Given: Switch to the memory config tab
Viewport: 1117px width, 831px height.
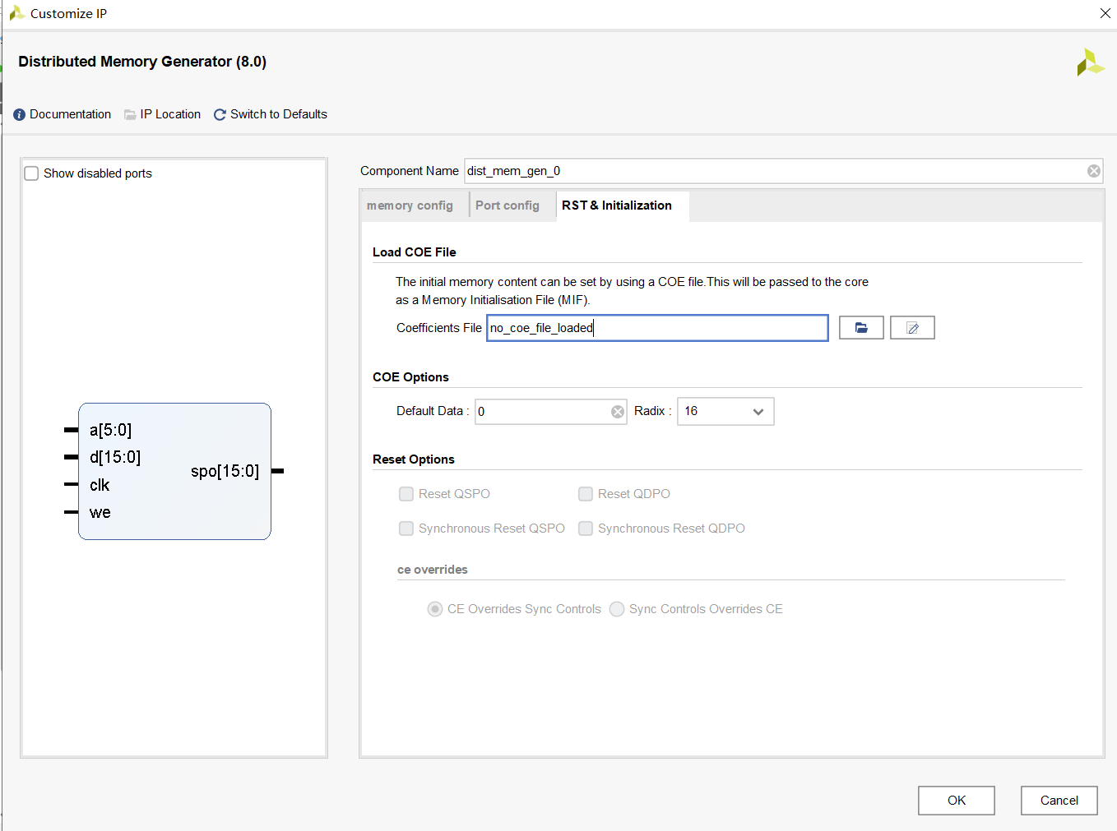Looking at the screenshot, I should 410,205.
